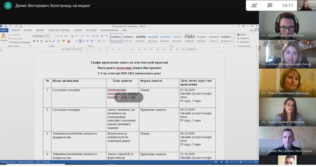Decrease font size with the smaller A icon
This screenshot has height=167, width=316.
(x=61, y=36)
